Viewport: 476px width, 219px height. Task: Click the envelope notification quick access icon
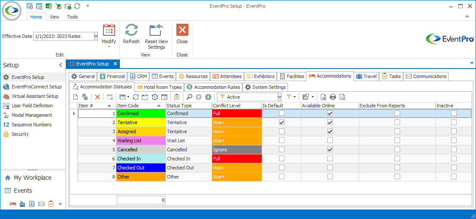click(x=68, y=6)
